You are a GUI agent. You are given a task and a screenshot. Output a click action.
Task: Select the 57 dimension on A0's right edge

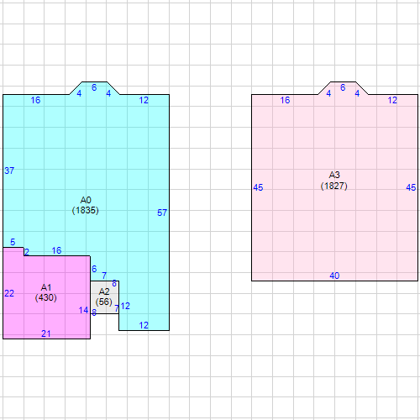[162, 213]
